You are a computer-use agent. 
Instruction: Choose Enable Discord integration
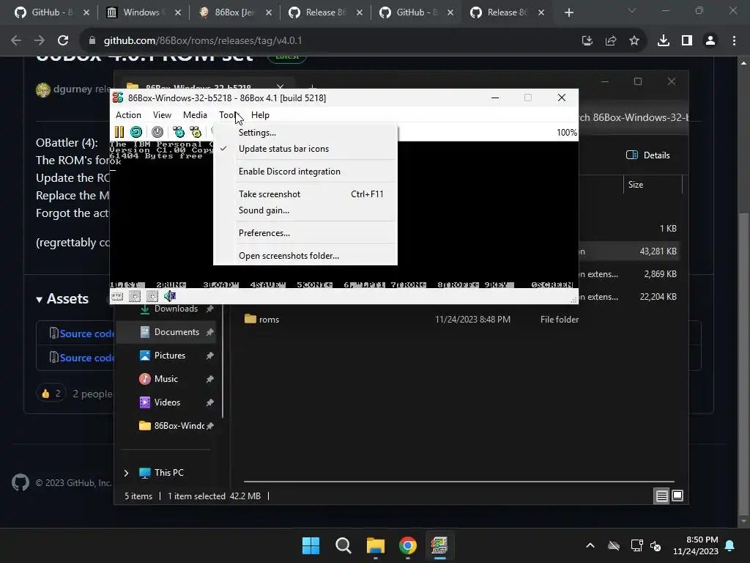[x=305, y=172]
